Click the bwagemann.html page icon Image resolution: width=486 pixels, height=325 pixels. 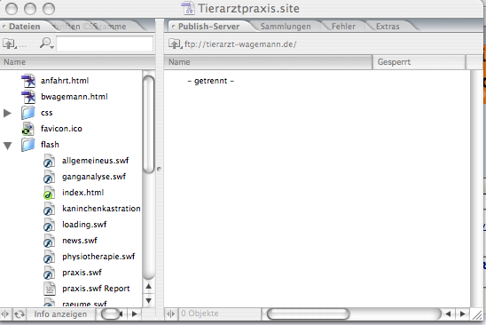28,97
